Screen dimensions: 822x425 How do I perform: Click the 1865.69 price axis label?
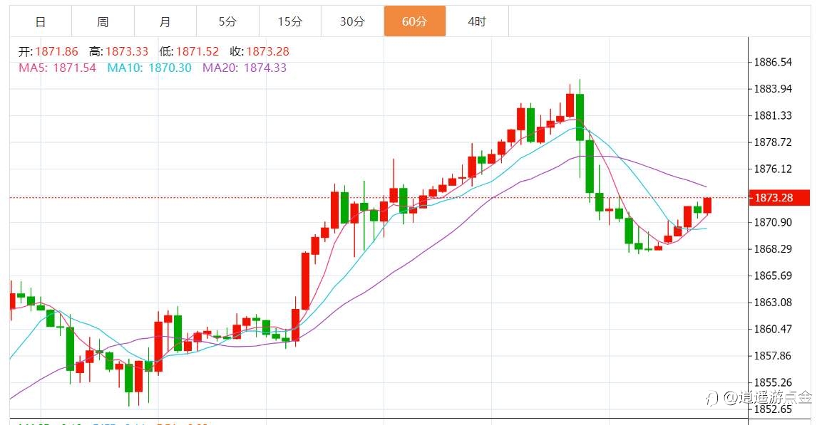pos(773,276)
